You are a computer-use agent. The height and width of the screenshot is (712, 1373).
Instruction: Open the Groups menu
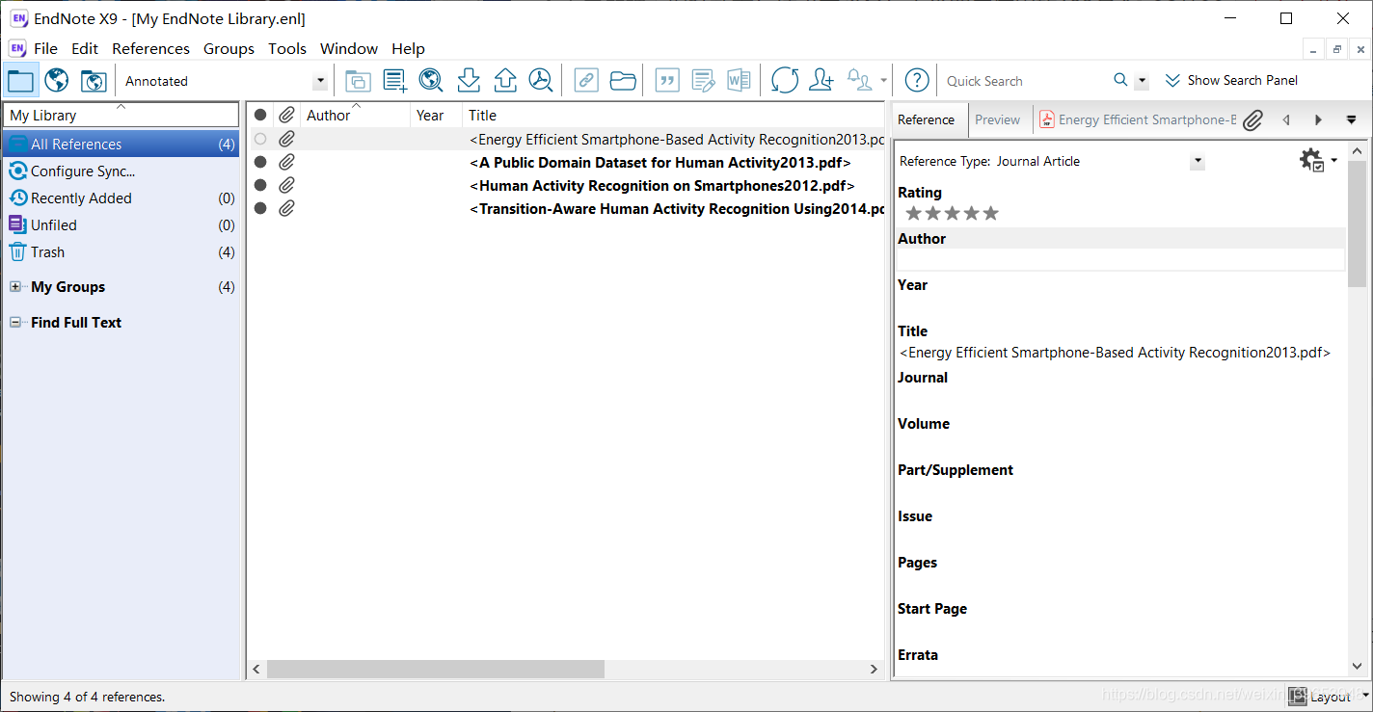229,48
